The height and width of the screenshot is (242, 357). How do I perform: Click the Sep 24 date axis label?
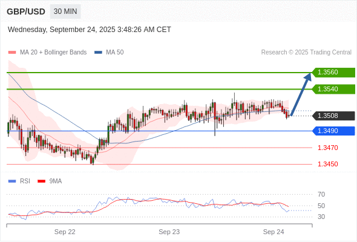pyautogui.click(x=273, y=232)
